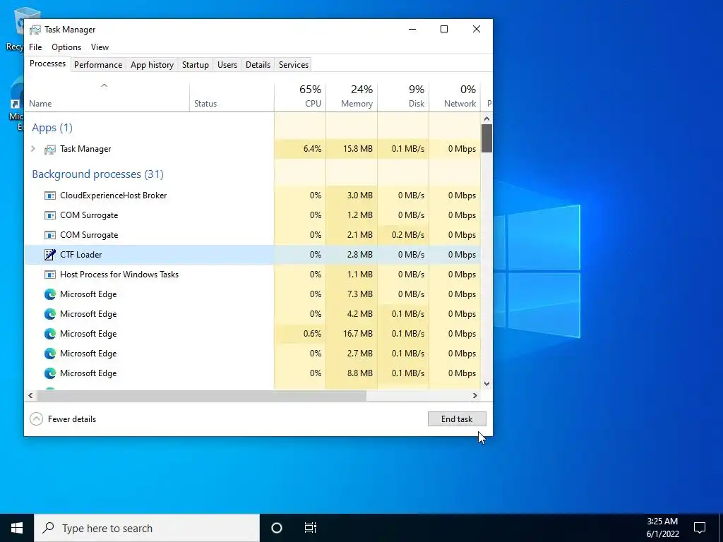Collapse to Fewer details view

click(x=63, y=419)
